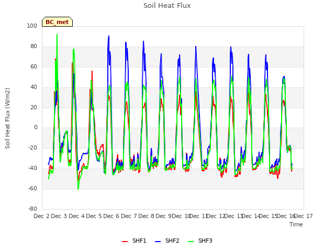Click the Dec 8 x-axis date label
This screenshot has height=251, width=335.
click(147, 216)
